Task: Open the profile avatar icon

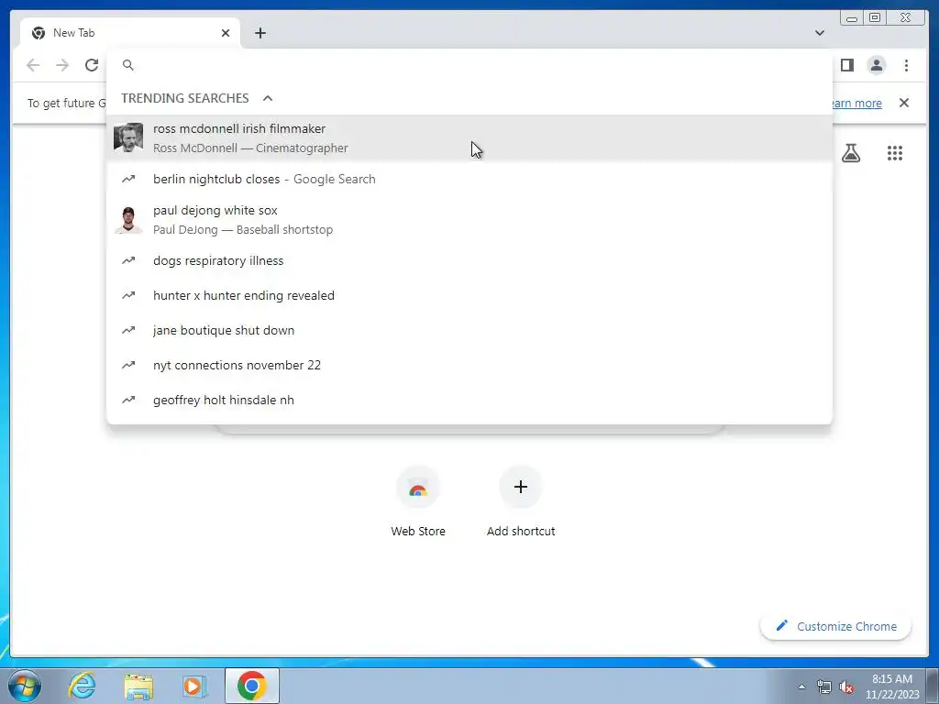Action: [876, 65]
